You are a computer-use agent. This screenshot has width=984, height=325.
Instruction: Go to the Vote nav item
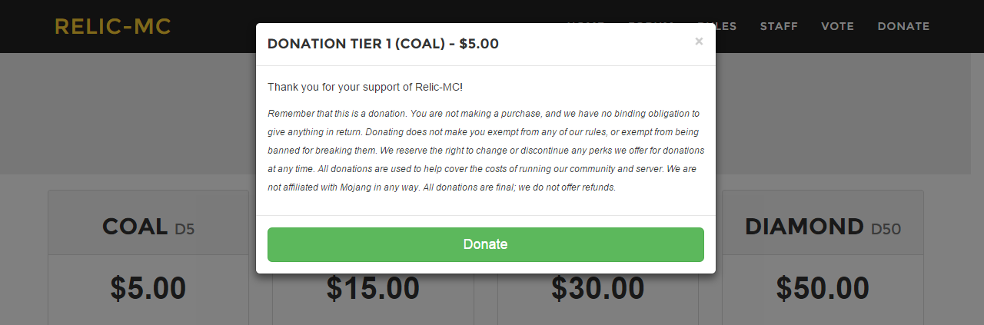[837, 26]
